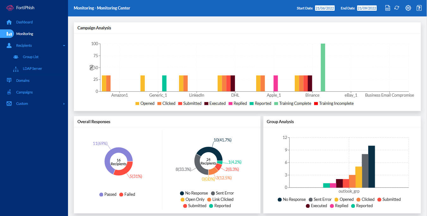The image size is (427, 216).
Task: Open the monitoring settings gear
Action: (408, 8)
